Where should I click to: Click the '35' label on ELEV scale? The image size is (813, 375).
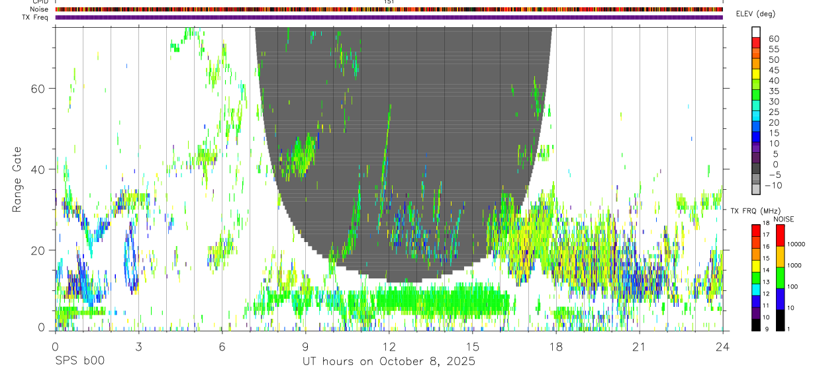click(773, 91)
